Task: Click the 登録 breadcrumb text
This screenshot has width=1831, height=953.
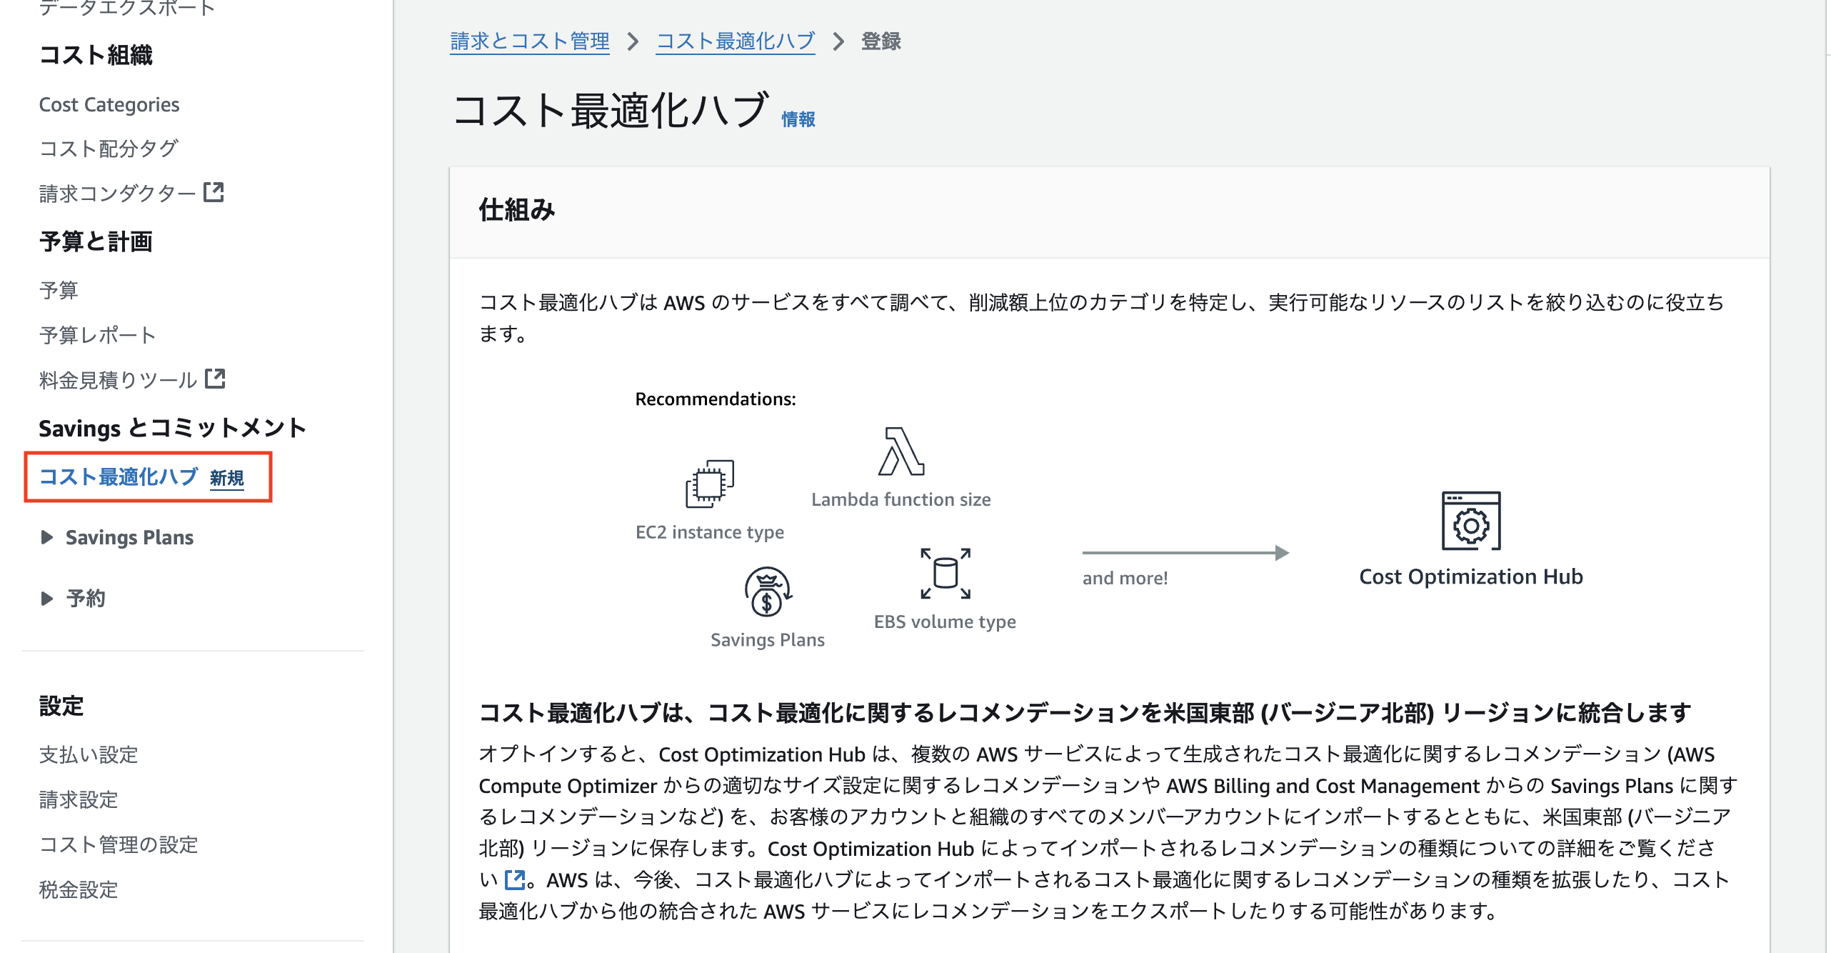Action: [881, 41]
